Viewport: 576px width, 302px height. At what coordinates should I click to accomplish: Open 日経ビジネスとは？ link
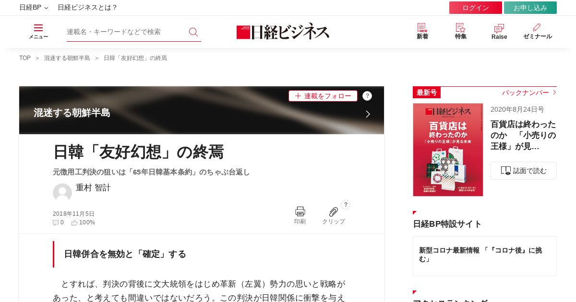click(x=87, y=8)
